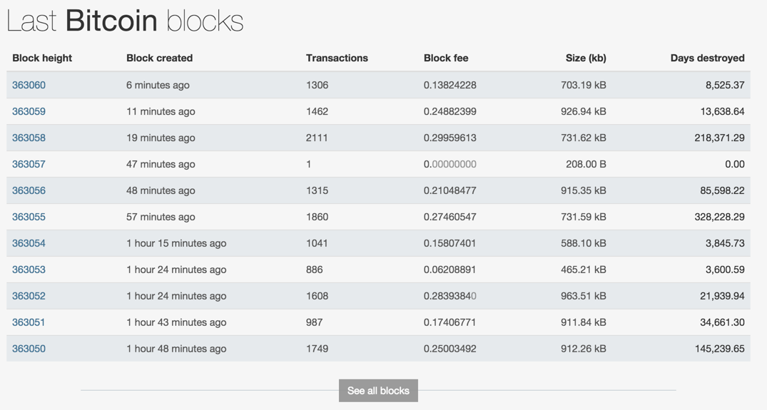Viewport: 767px width, 410px height.
Task: Click the Last Bitcoin blocks heading
Action: click(x=126, y=21)
